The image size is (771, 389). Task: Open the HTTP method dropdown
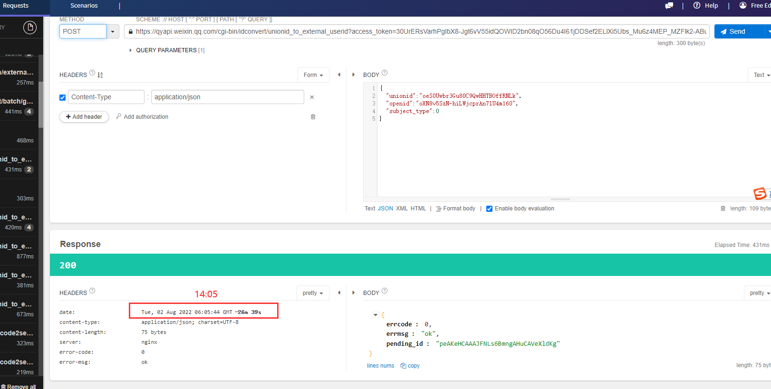point(113,32)
